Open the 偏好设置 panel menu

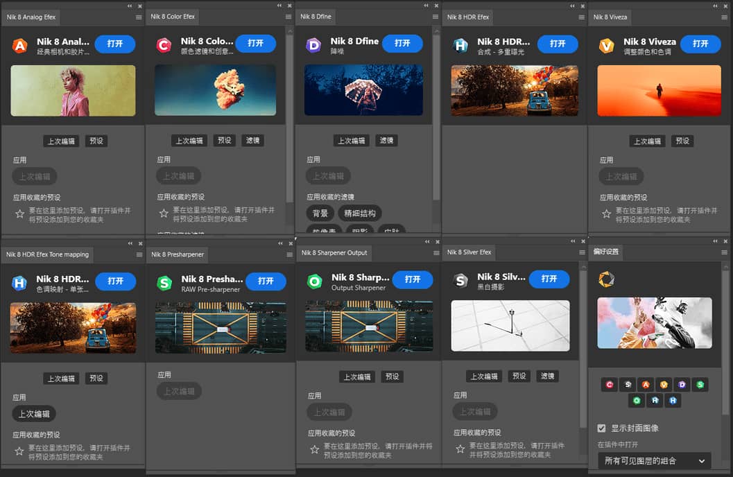724,252
